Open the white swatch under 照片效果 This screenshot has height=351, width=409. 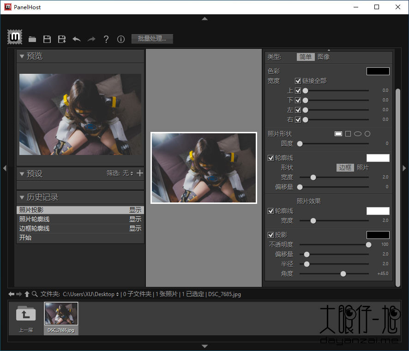tap(378, 211)
